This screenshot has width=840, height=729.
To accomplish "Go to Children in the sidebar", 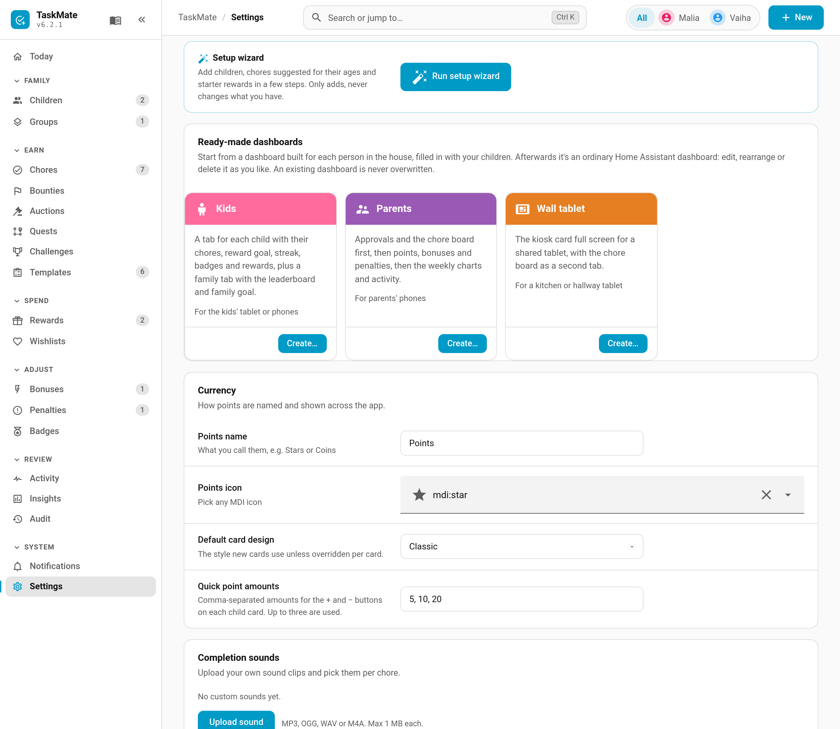I will point(81,101).
